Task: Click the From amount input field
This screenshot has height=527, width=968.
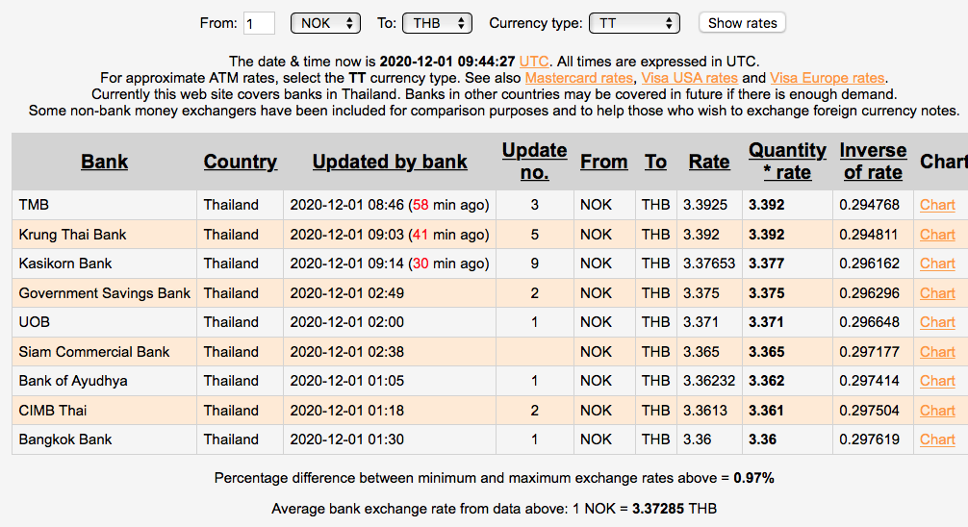Action: 259,23
